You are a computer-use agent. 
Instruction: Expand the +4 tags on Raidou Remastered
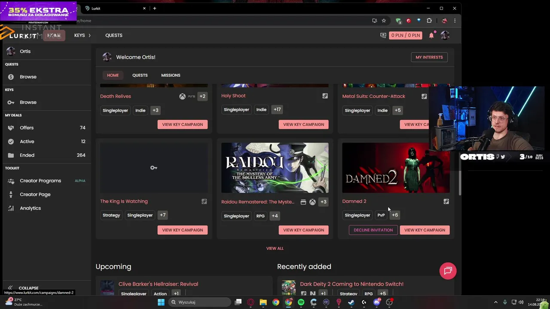[x=275, y=216]
